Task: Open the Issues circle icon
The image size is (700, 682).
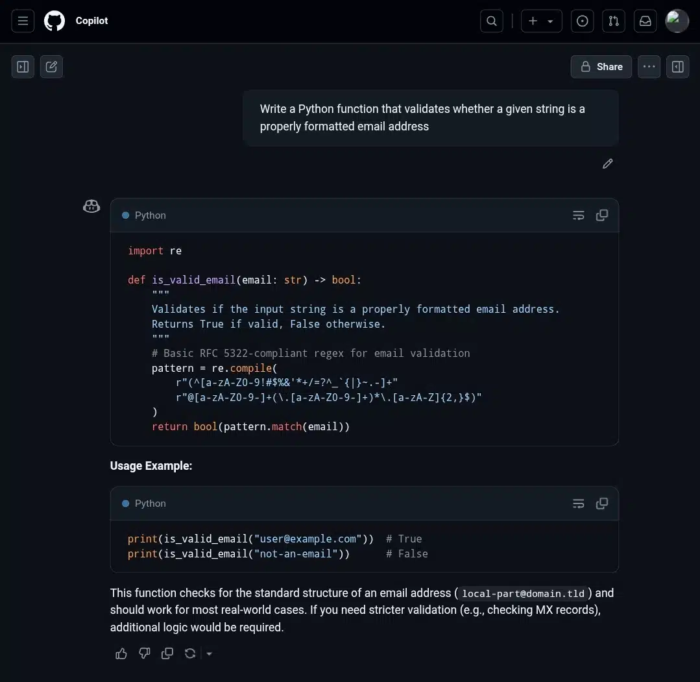Action: [582, 21]
